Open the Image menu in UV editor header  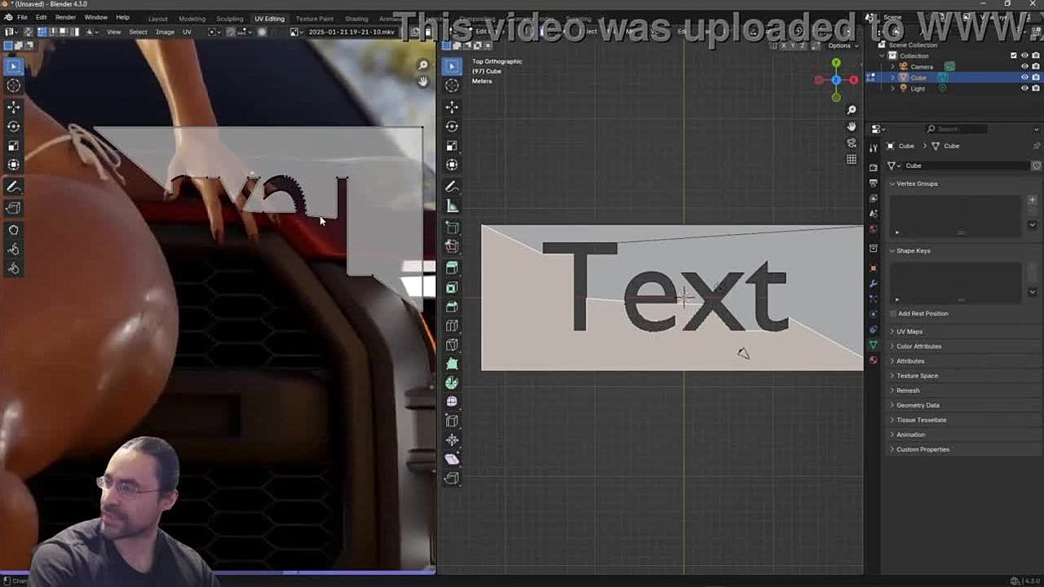(x=165, y=32)
